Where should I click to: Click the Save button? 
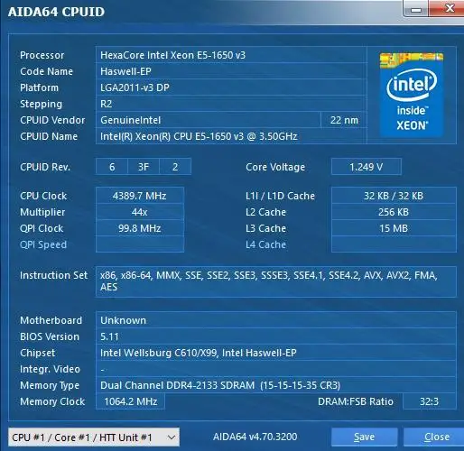pos(365,437)
